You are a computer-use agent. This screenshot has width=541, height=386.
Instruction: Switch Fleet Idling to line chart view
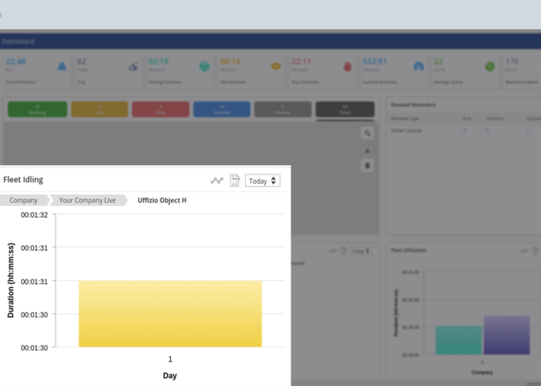(217, 181)
